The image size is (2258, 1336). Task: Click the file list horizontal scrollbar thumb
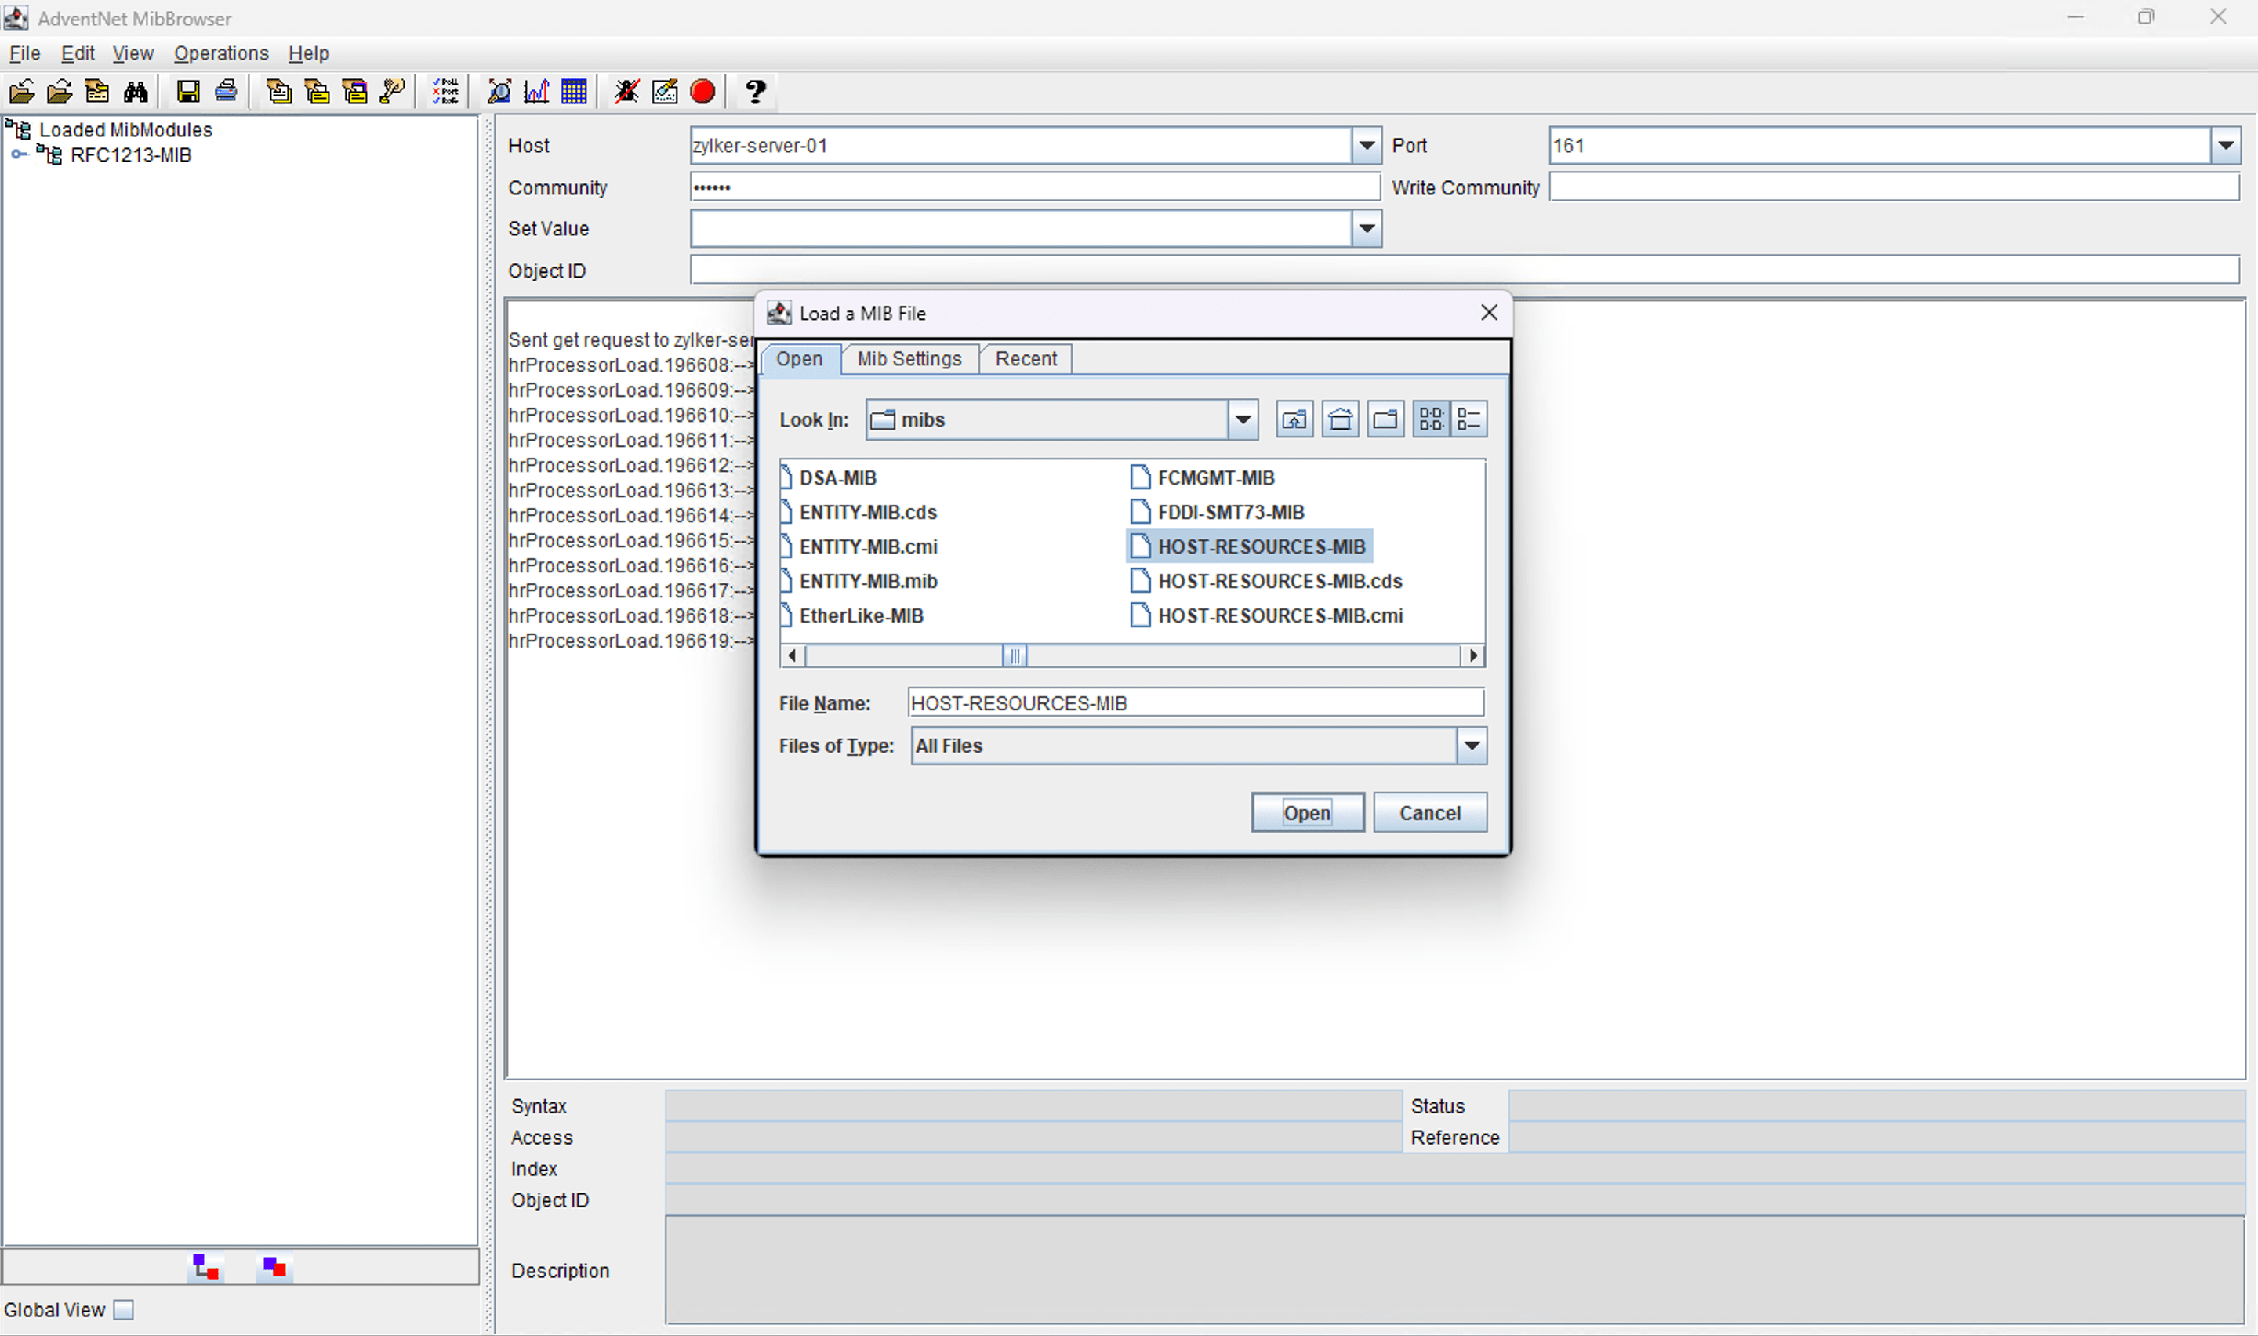click(x=1015, y=655)
